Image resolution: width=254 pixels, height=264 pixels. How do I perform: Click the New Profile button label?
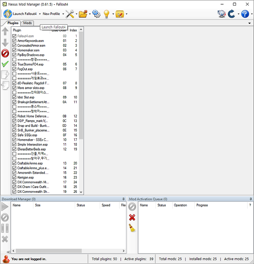(x=51, y=14)
